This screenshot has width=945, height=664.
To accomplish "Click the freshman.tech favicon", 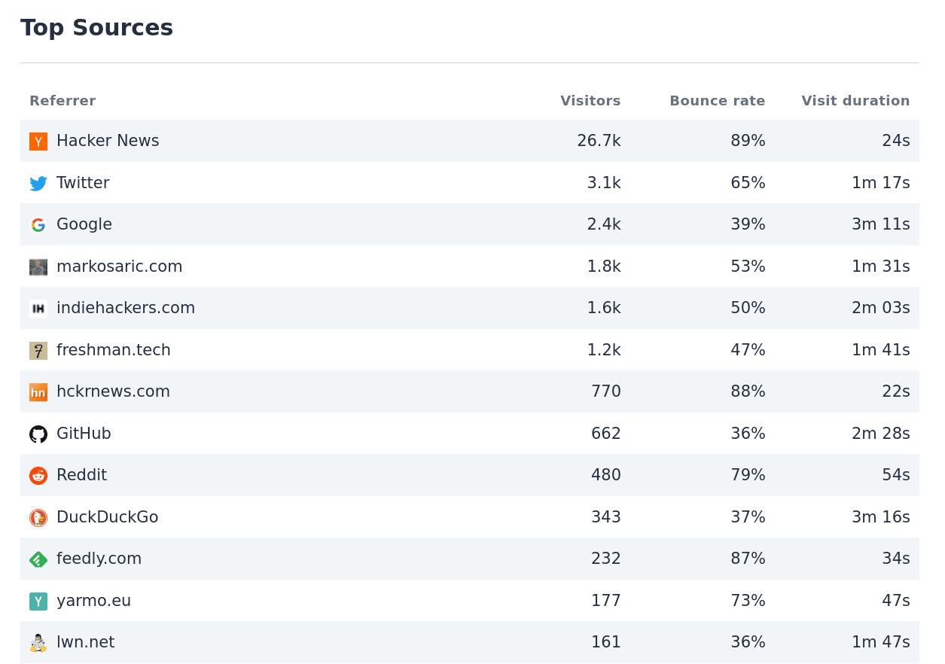I will click(x=38, y=349).
